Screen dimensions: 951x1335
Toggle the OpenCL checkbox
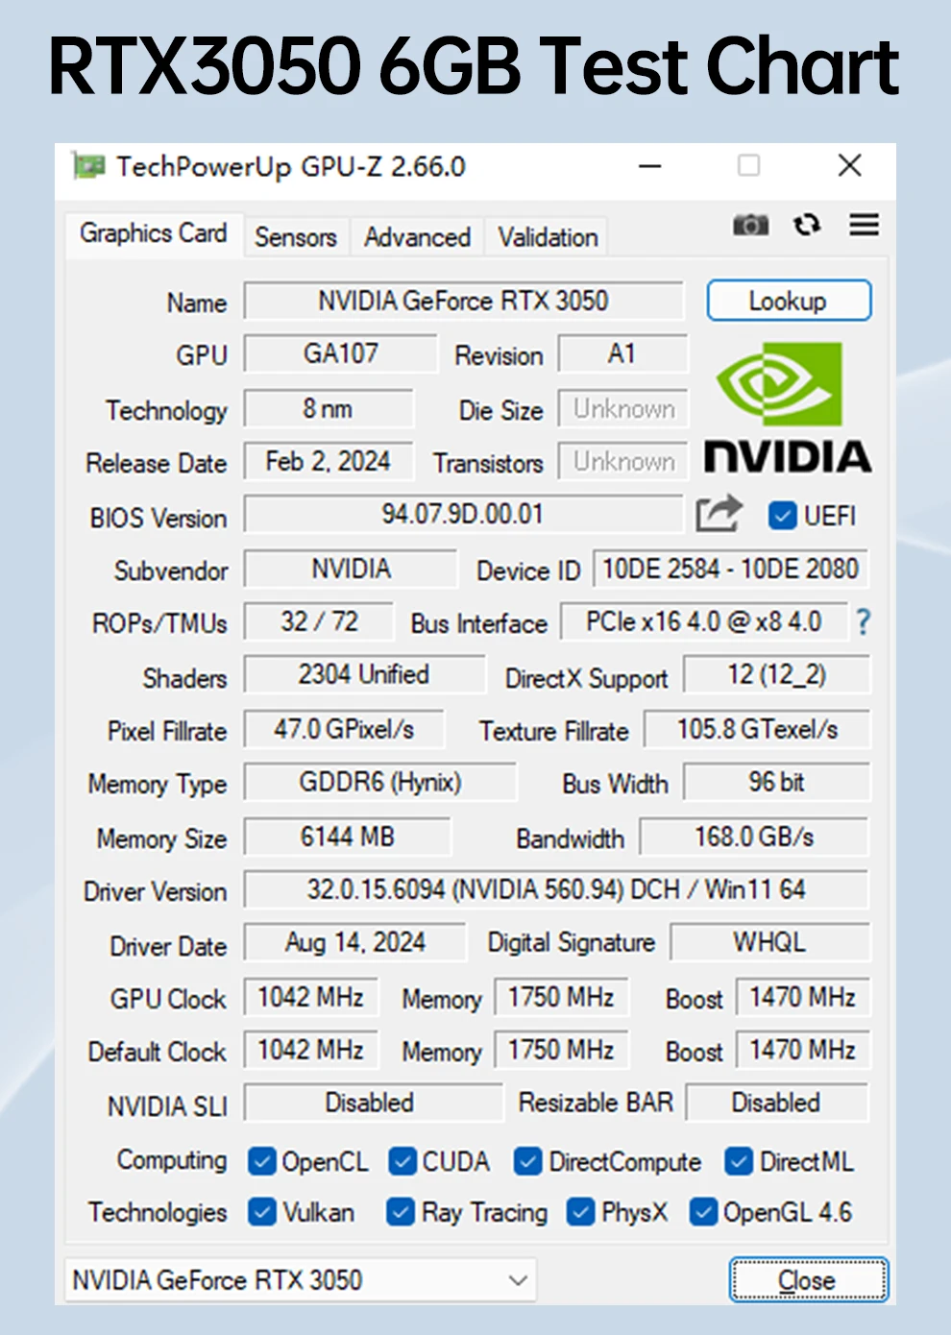coord(261,1162)
